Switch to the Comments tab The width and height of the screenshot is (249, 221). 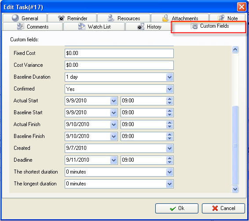pos(33,26)
